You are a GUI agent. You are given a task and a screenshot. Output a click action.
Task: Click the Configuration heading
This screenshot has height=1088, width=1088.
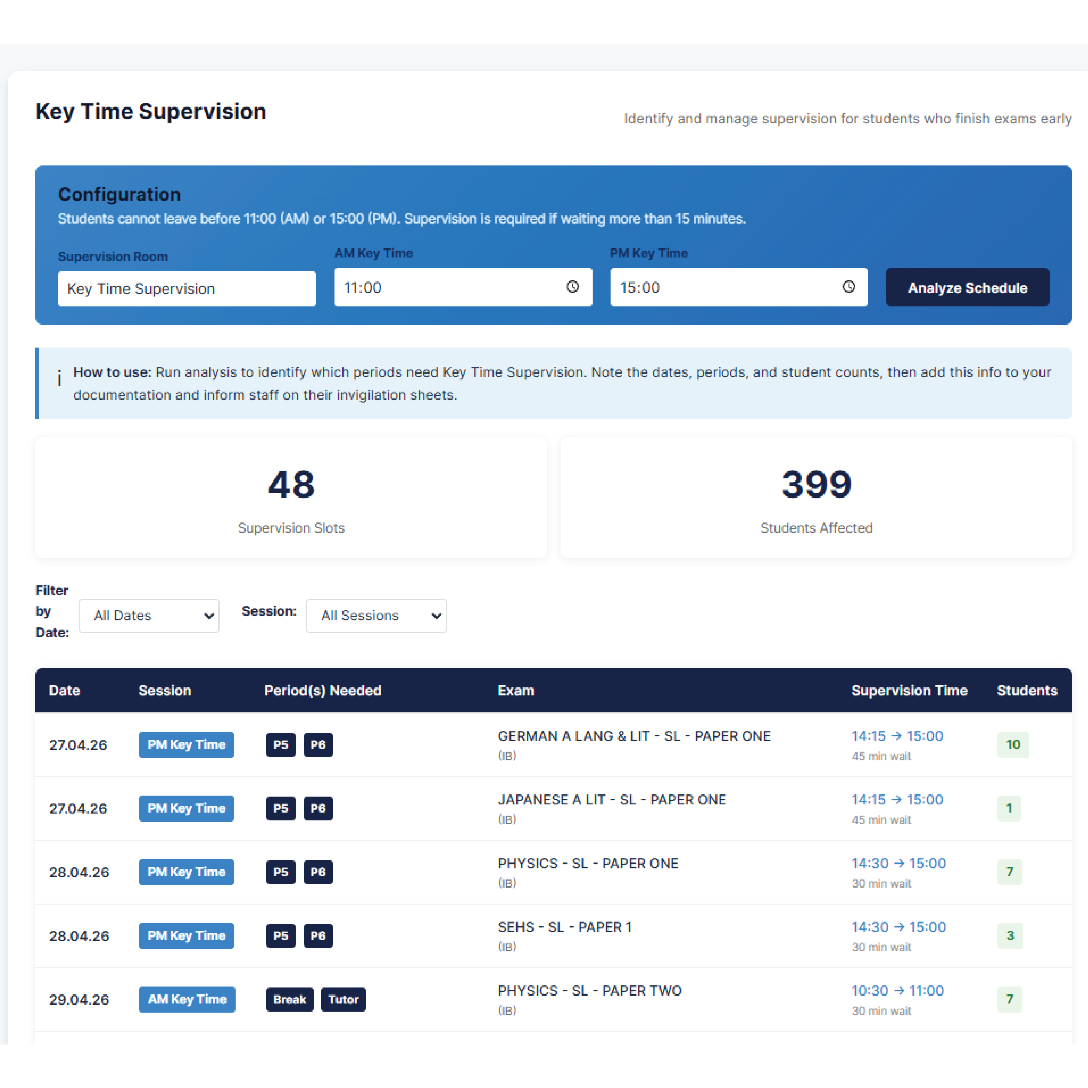pyautogui.click(x=119, y=194)
